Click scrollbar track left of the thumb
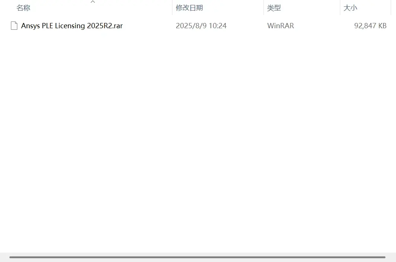 [5, 257]
